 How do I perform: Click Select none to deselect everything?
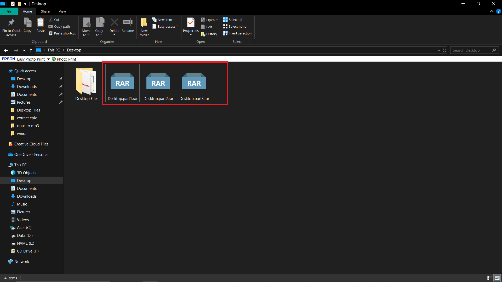click(x=235, y=26)
